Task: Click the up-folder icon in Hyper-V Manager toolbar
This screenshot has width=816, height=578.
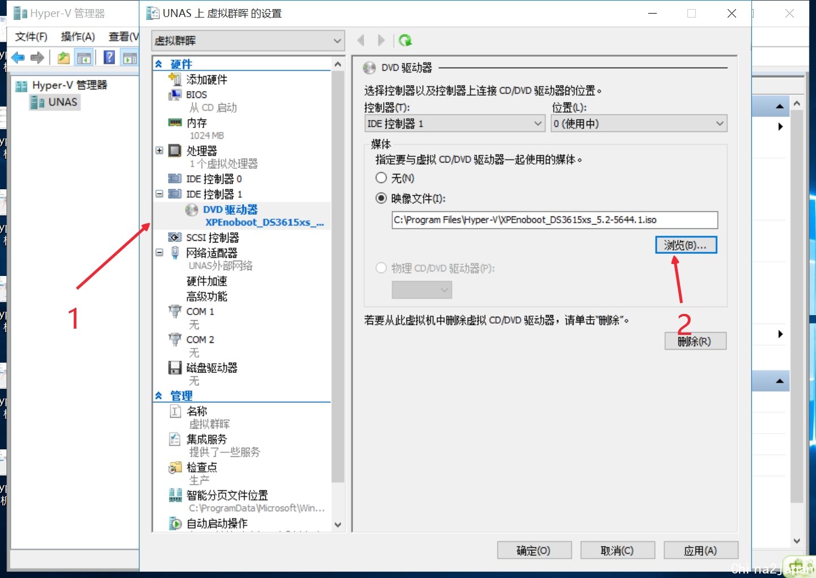Action: 63,57
